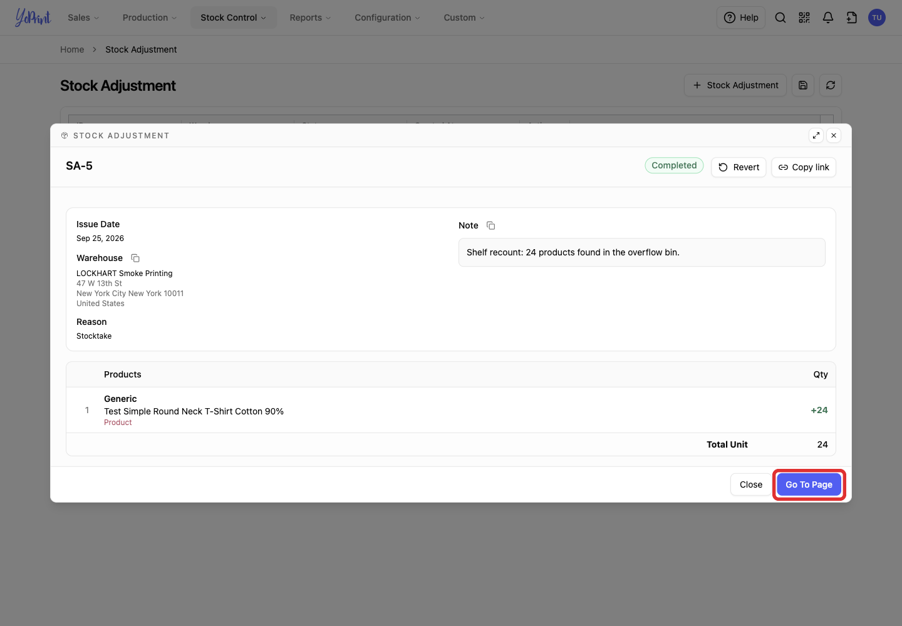Refresh the Stock Adjustment list
This screenshot has height=626, width=902.
tap(831, 85)
